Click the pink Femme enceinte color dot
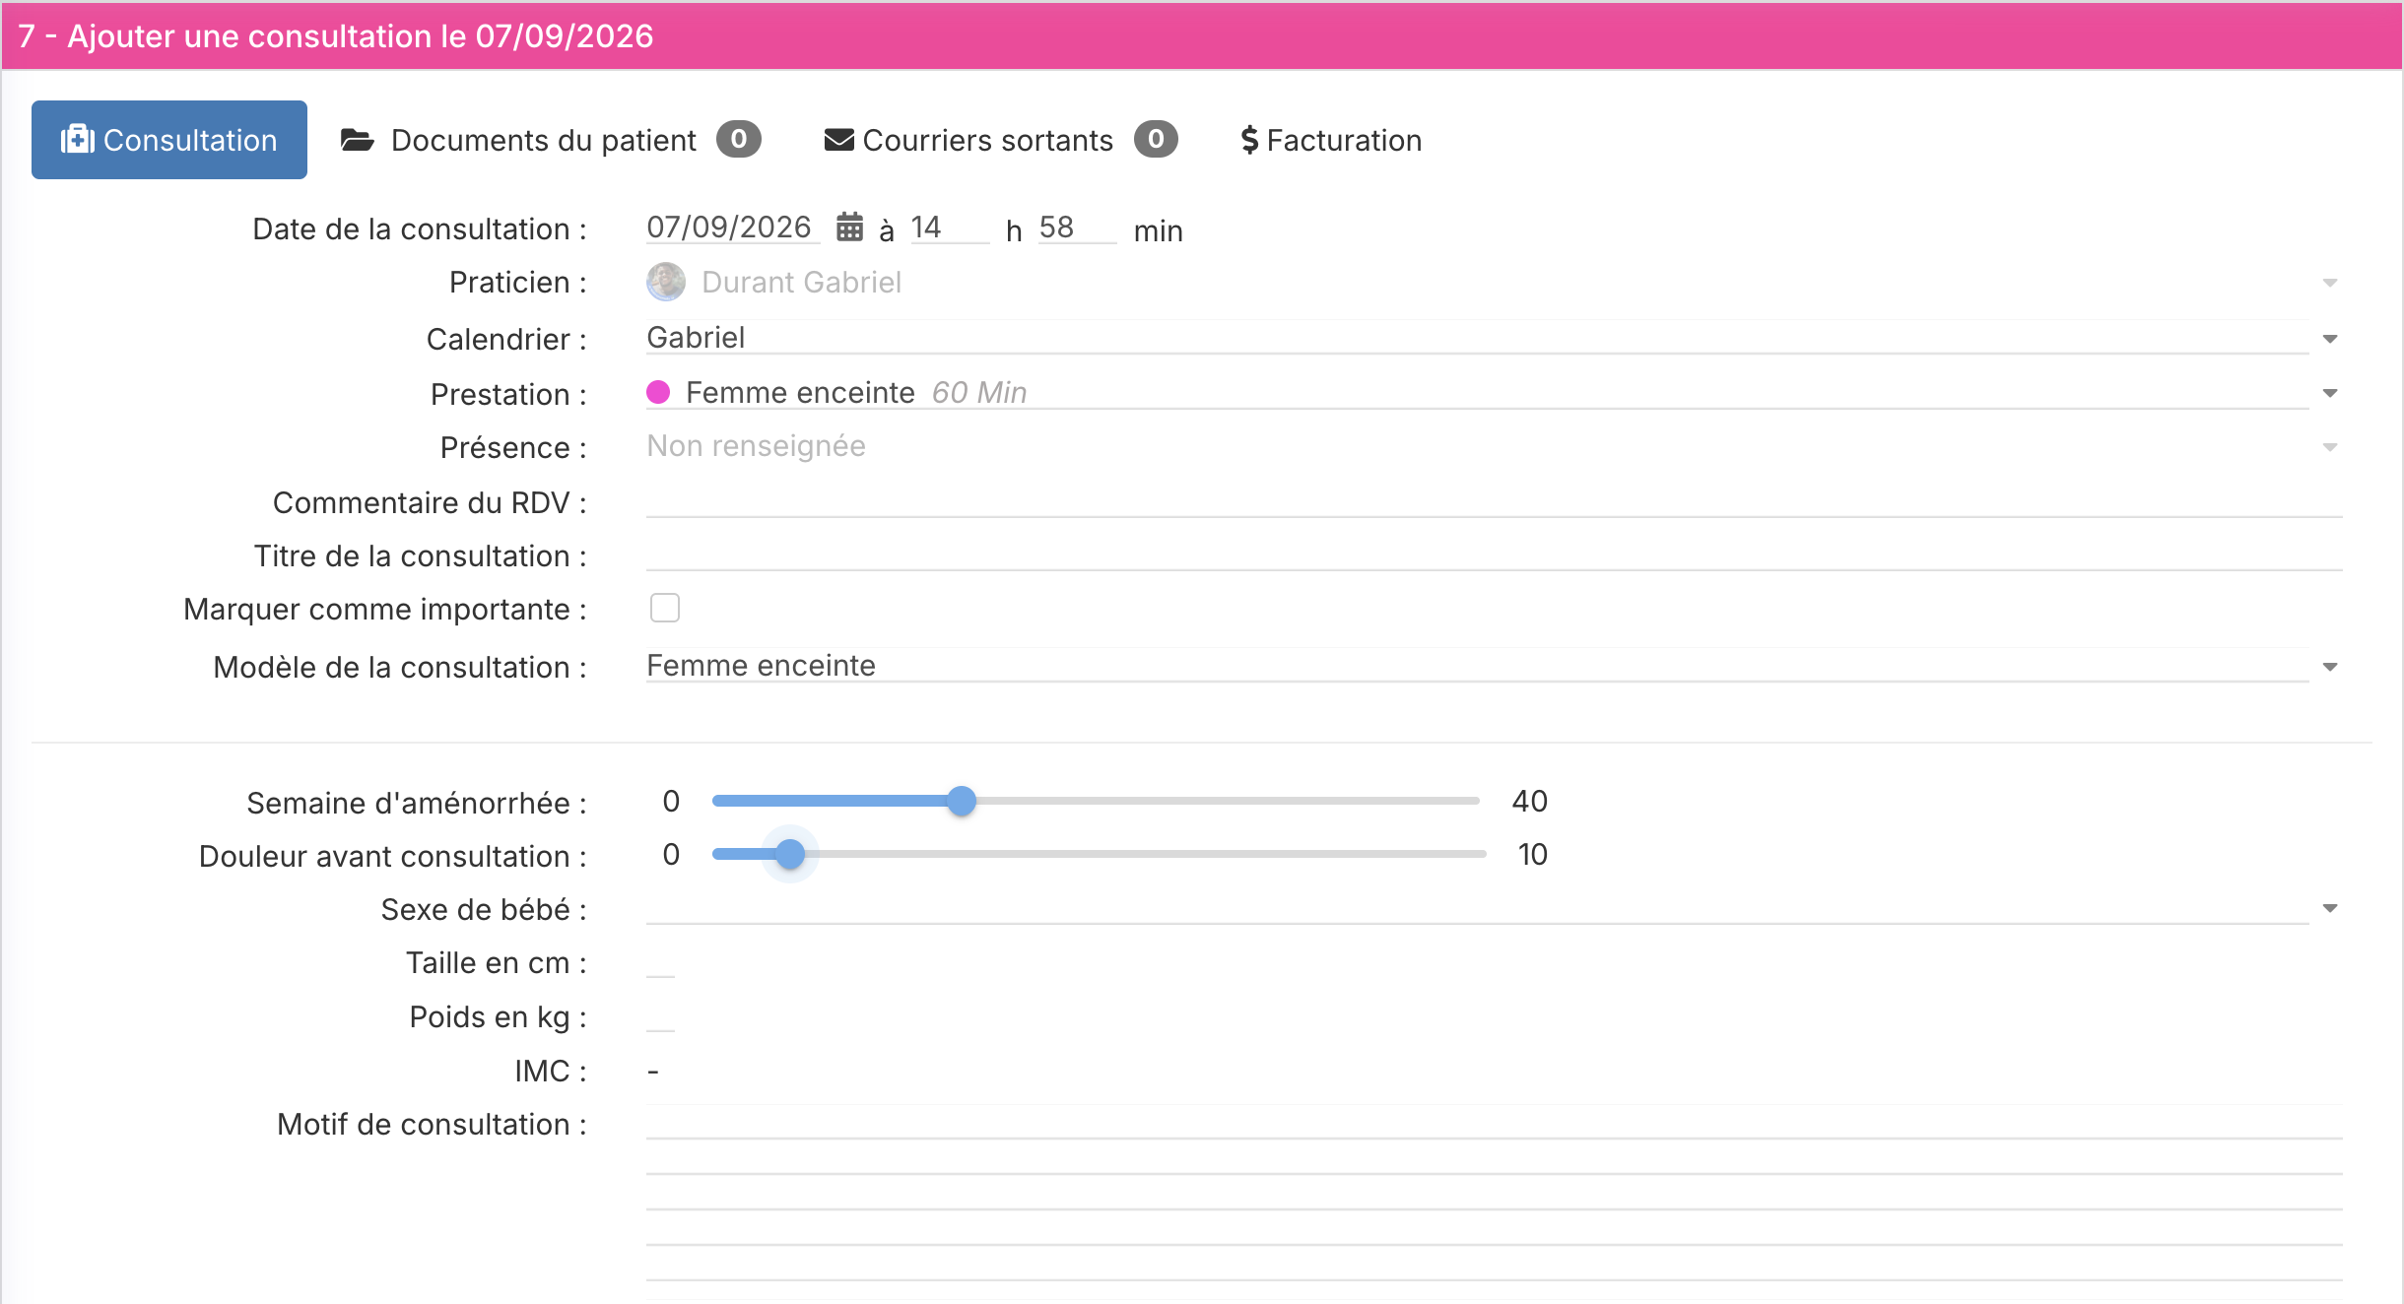Image resolution: width=2404 pixels, height=1304 pixels. [658, 392]
